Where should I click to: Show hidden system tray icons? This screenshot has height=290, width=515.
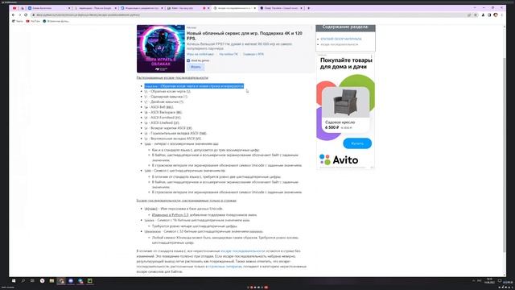pos(474,281)
